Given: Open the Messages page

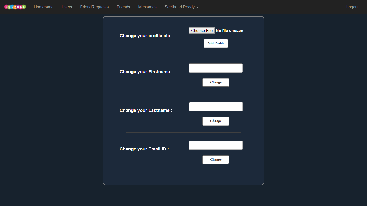Looking at the screenshot, I should point(147,7).
